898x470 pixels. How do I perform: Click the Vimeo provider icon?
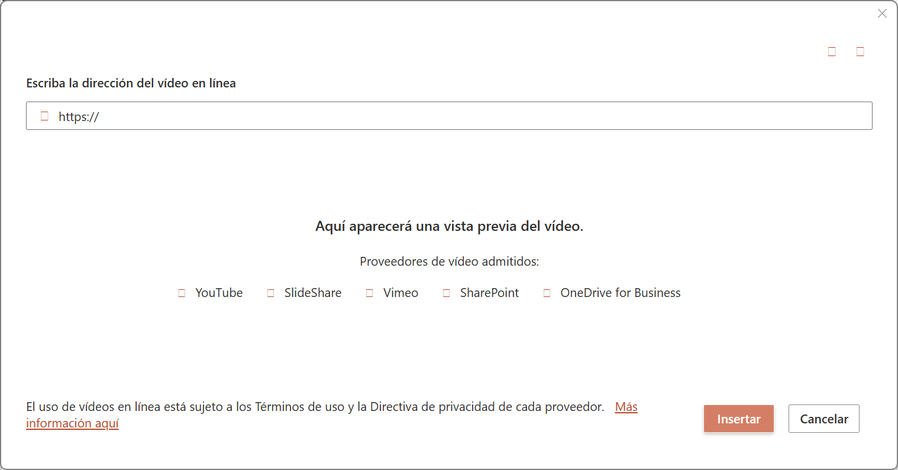370,293
